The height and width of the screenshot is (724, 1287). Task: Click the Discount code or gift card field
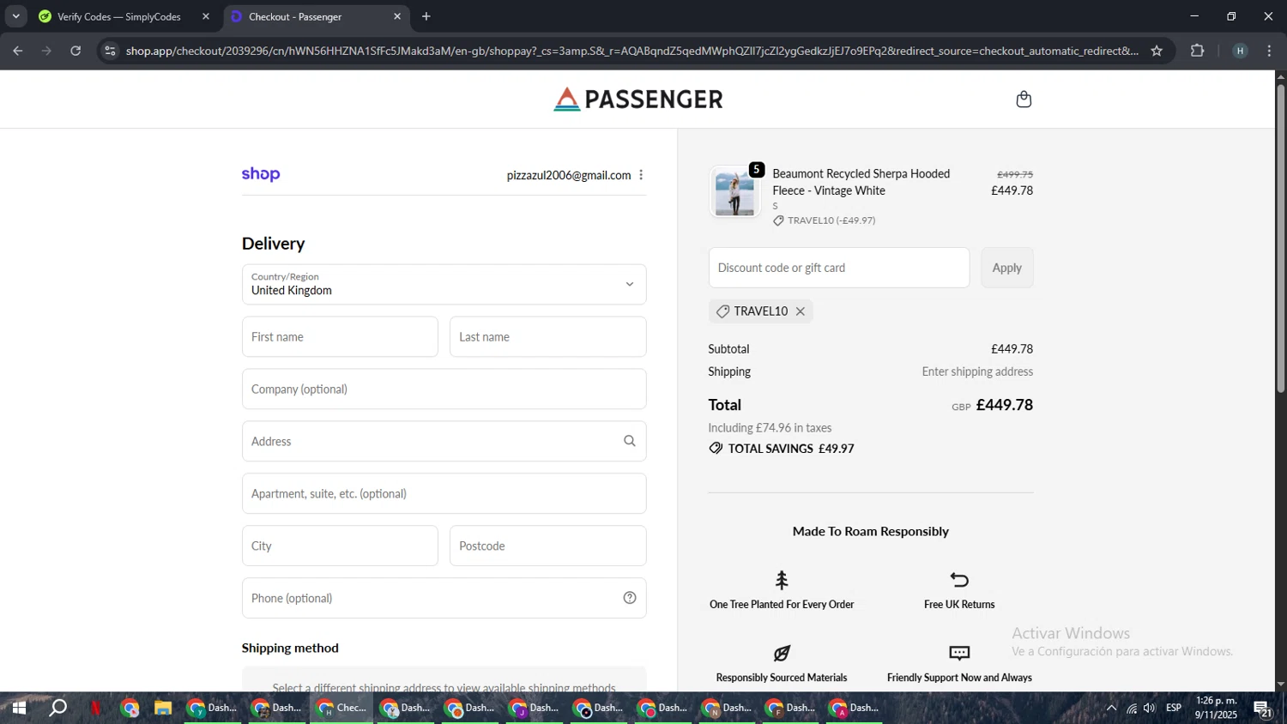(x=839, y=268)
